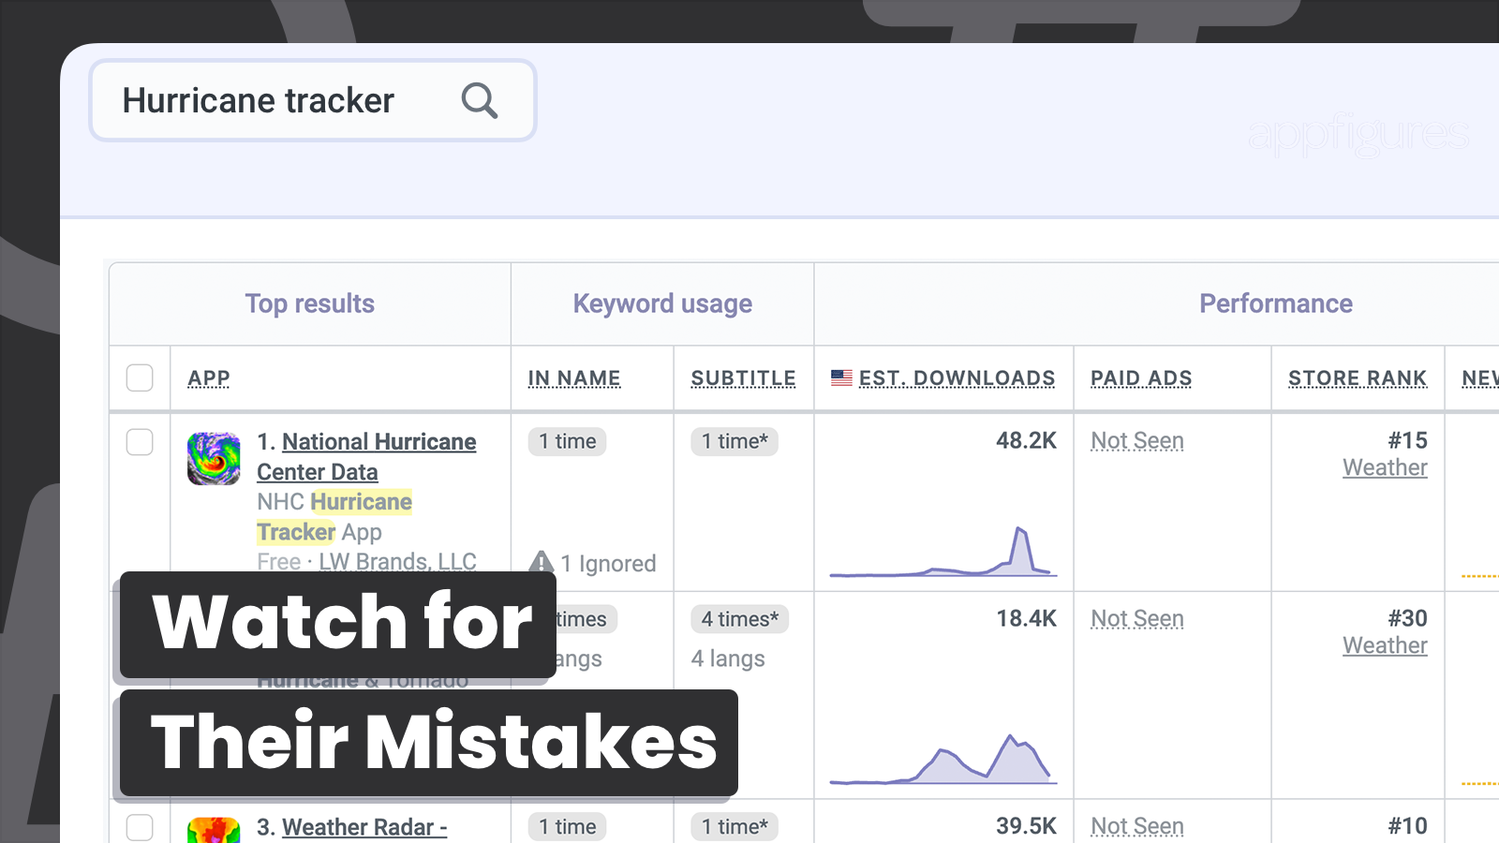Open National Hurricane Center Data link

coord(366,457)
